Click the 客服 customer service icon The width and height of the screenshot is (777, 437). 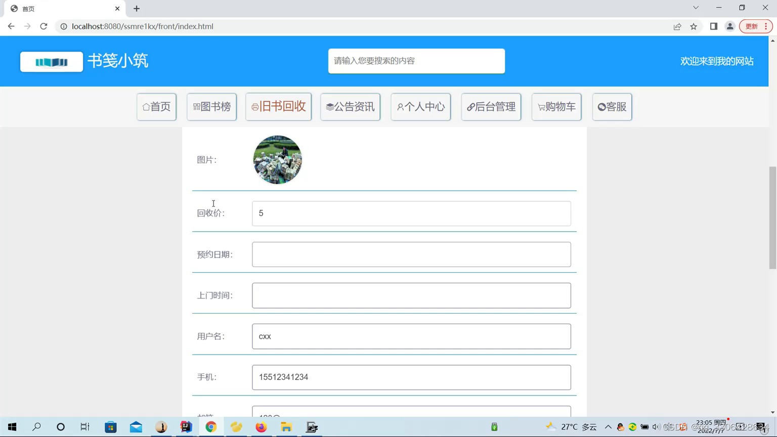pos(601,107)
